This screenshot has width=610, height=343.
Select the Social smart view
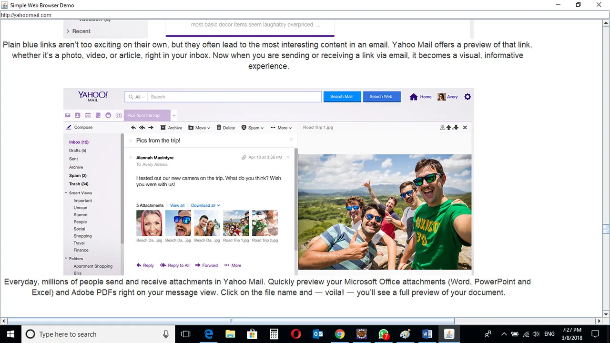tap(79, 229)
